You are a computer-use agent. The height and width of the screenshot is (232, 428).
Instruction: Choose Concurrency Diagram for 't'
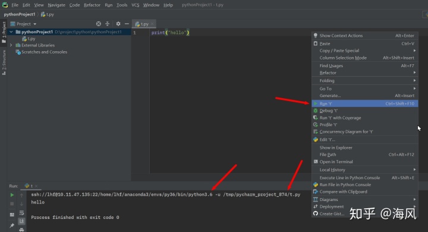point(364,131)
